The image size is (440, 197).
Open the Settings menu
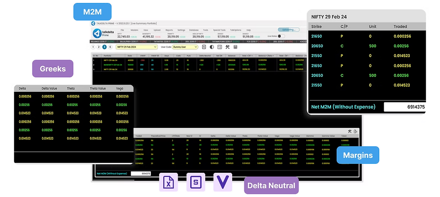click(x=181, y=30)
